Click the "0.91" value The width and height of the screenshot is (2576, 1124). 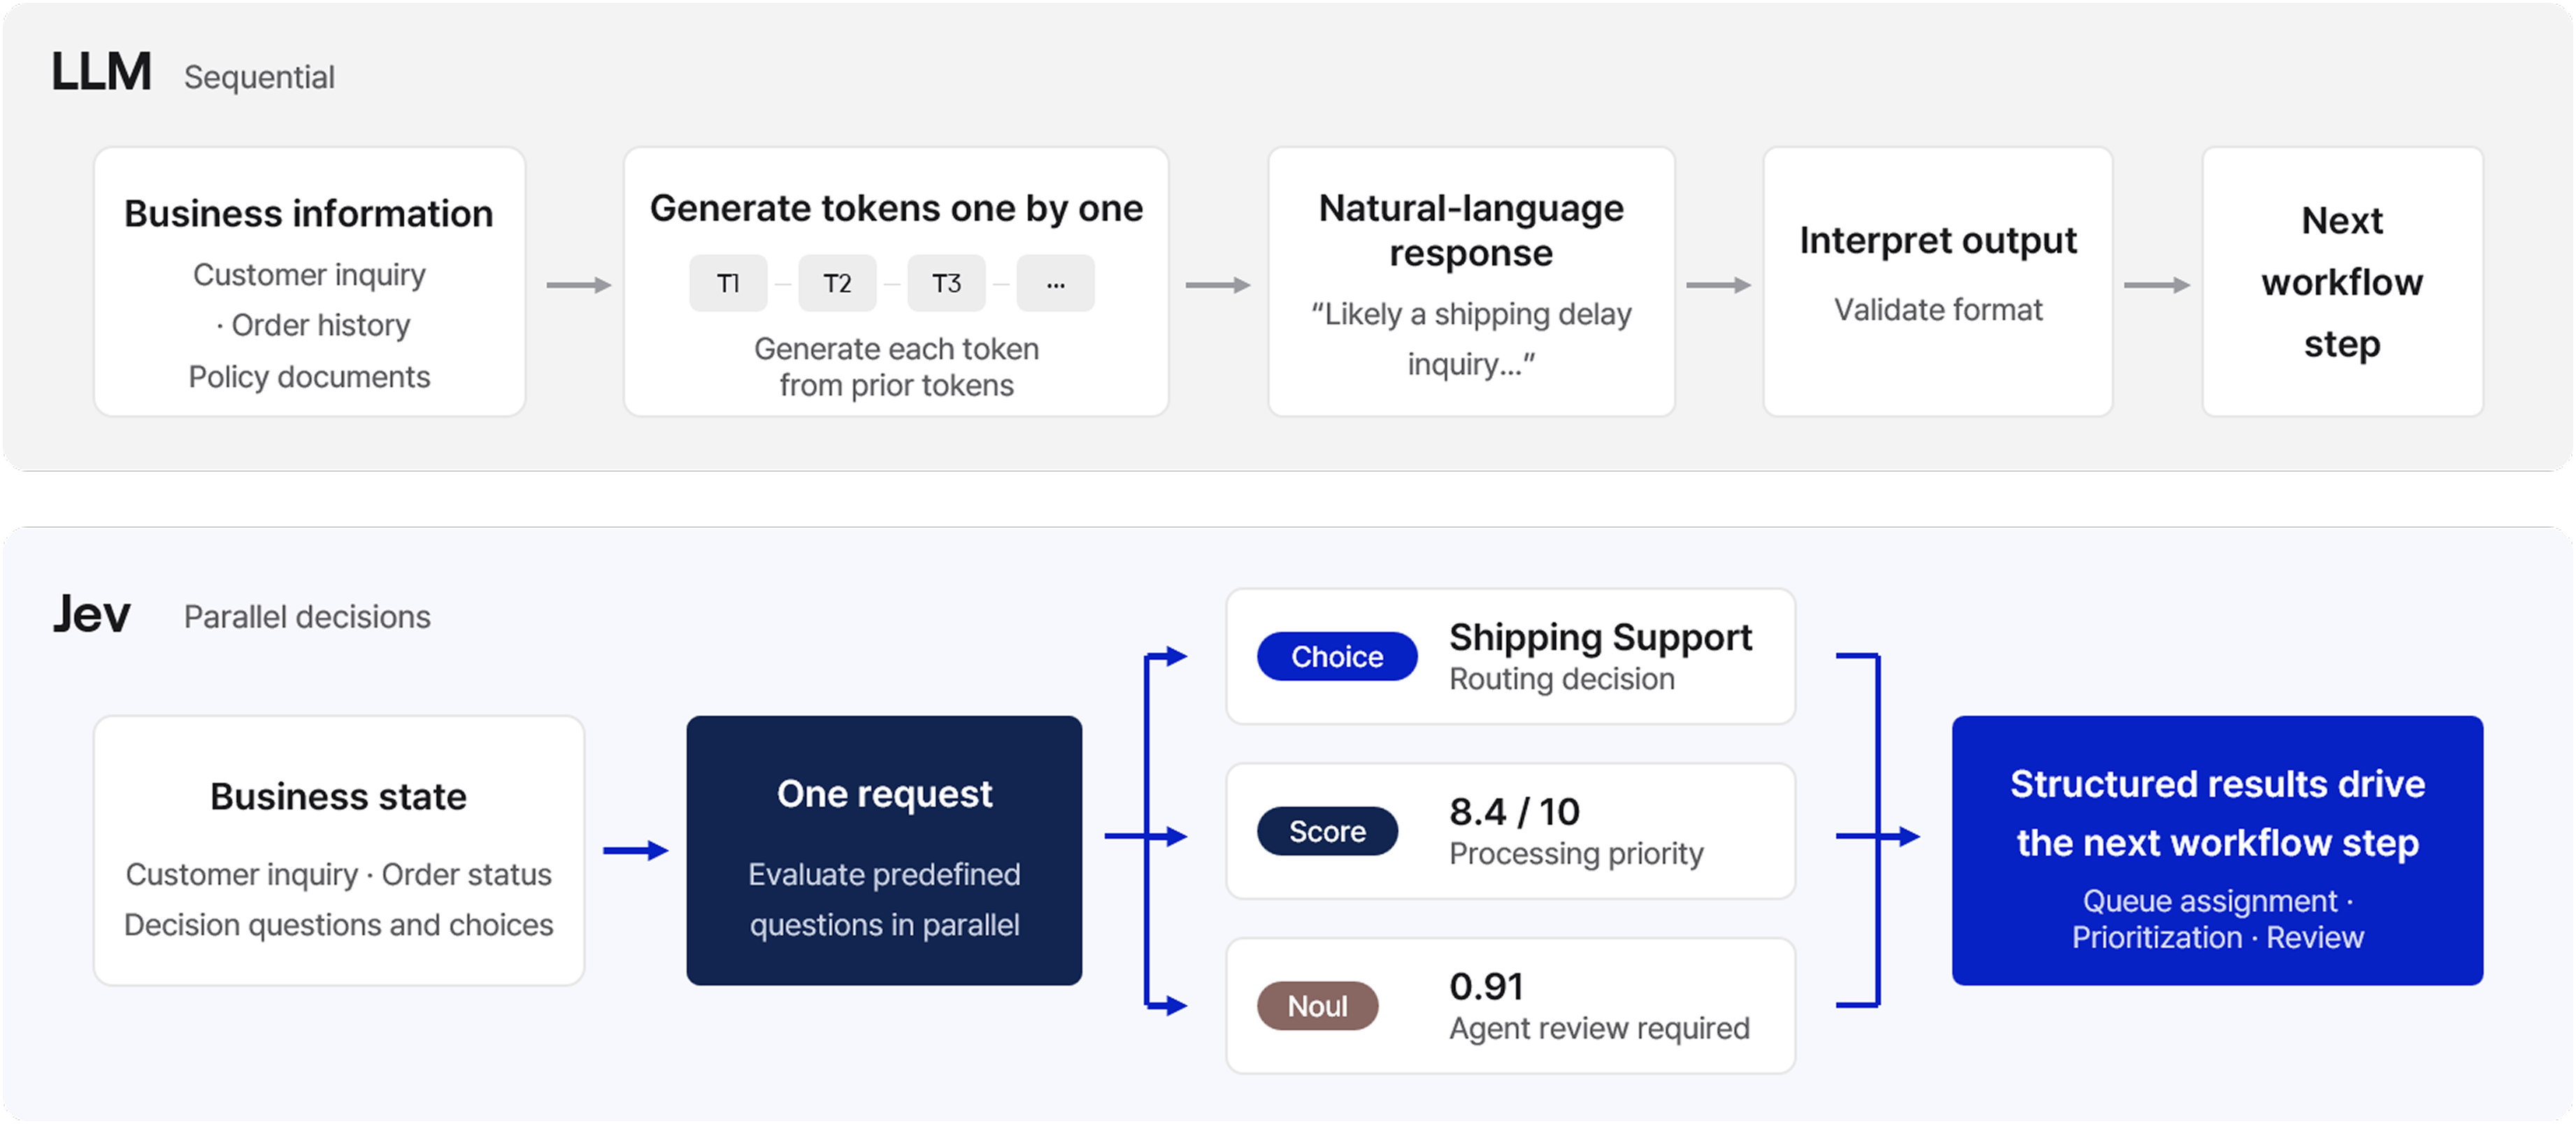pyautogui.click(x=1486, y=987)
